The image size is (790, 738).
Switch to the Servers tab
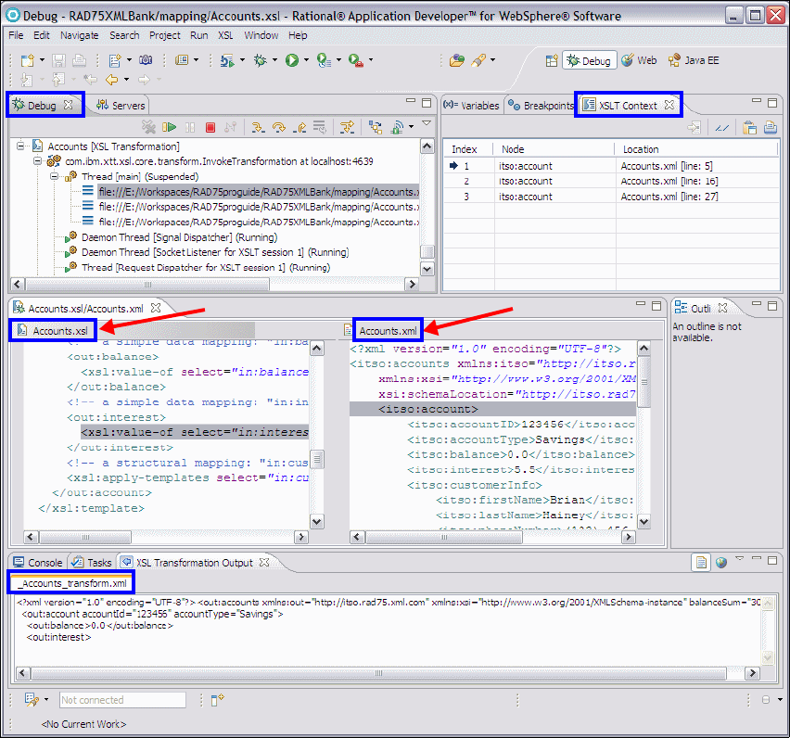[121, 106]
